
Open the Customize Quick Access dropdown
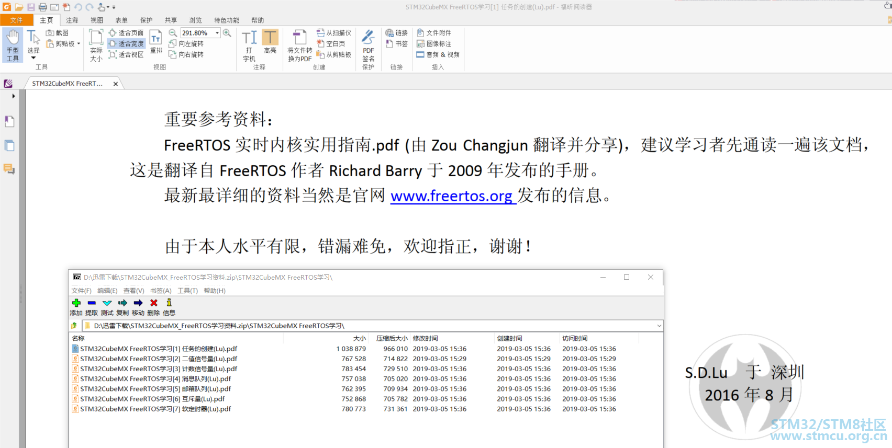[114, 7]
